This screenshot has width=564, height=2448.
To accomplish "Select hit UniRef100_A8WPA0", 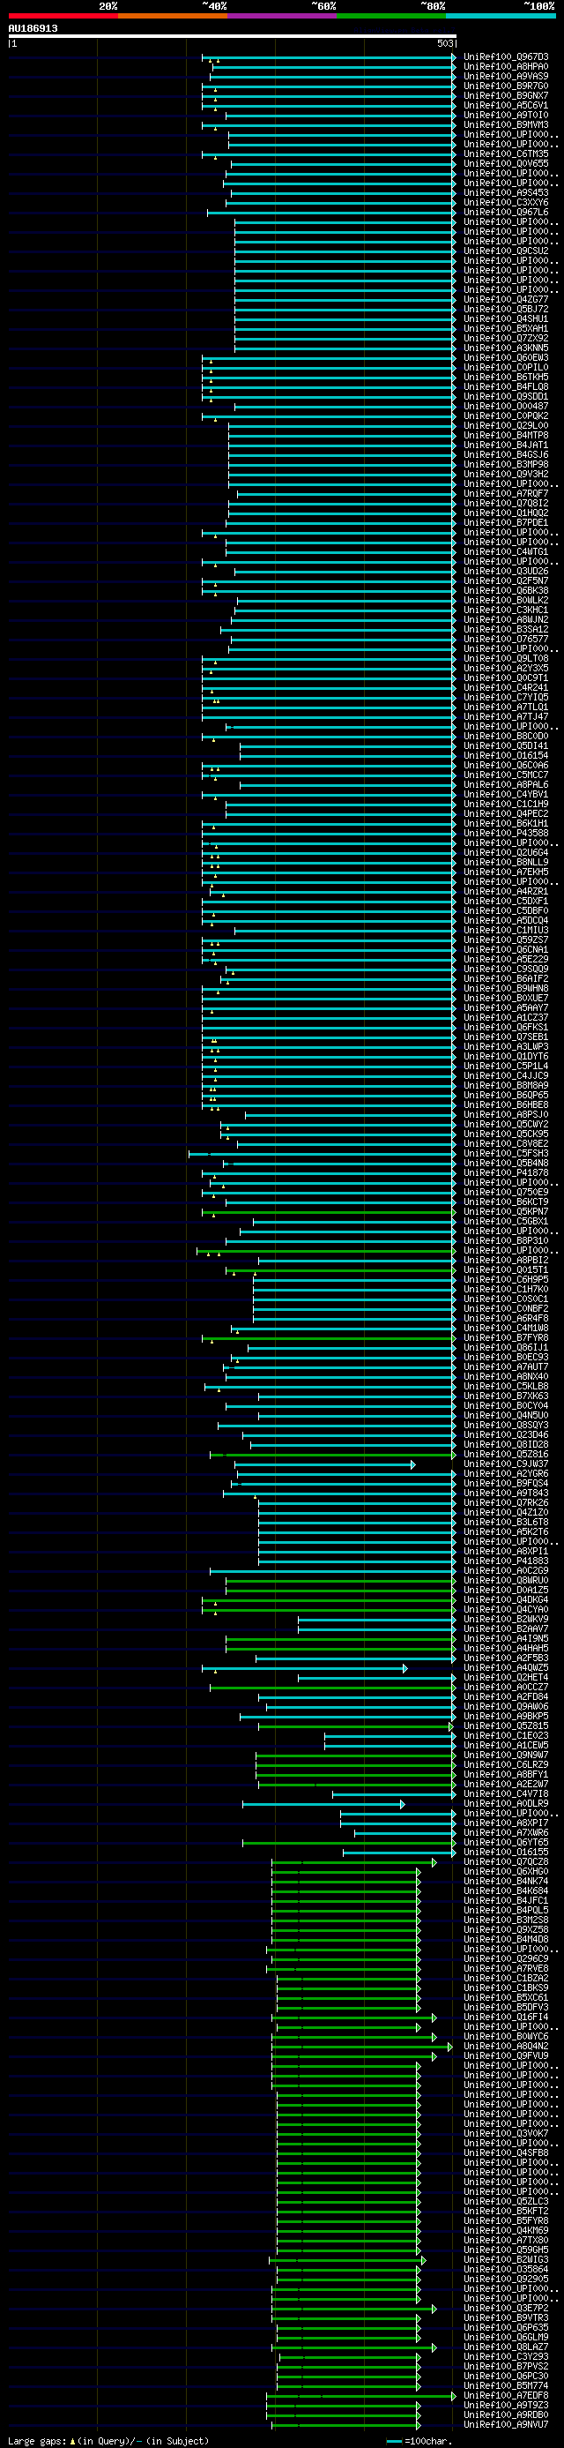I will coord(506,66).
